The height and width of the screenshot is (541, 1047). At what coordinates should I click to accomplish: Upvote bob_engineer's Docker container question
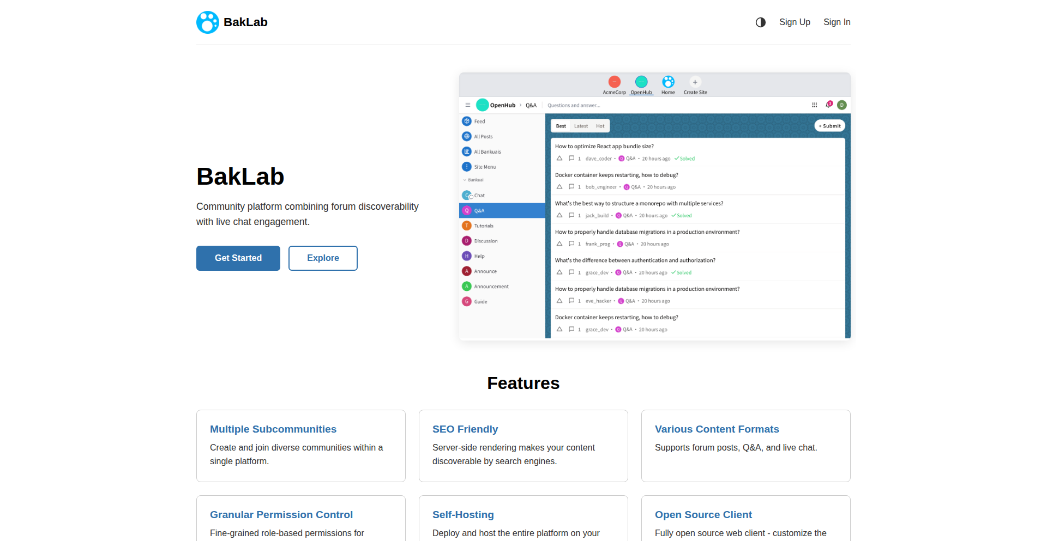(x=559, y=187)
